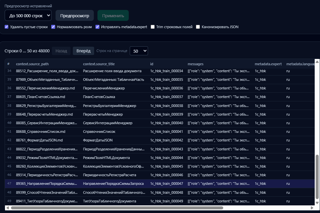
Task: Click the horizontal scrollbar right arrow
Action: (x=312, y=208)
